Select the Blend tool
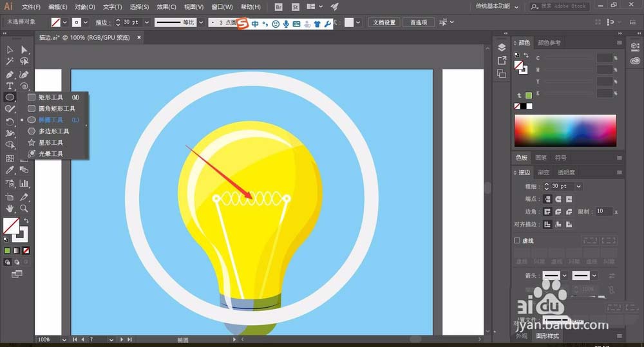The width and height of the screenshot is (644, 347). coord(24,169)
